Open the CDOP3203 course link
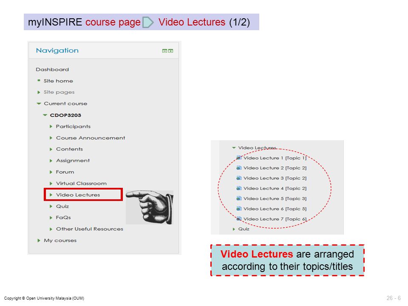The height and width of the screenshot is (306, 408). pyautogui.click(x=65, y=115)
